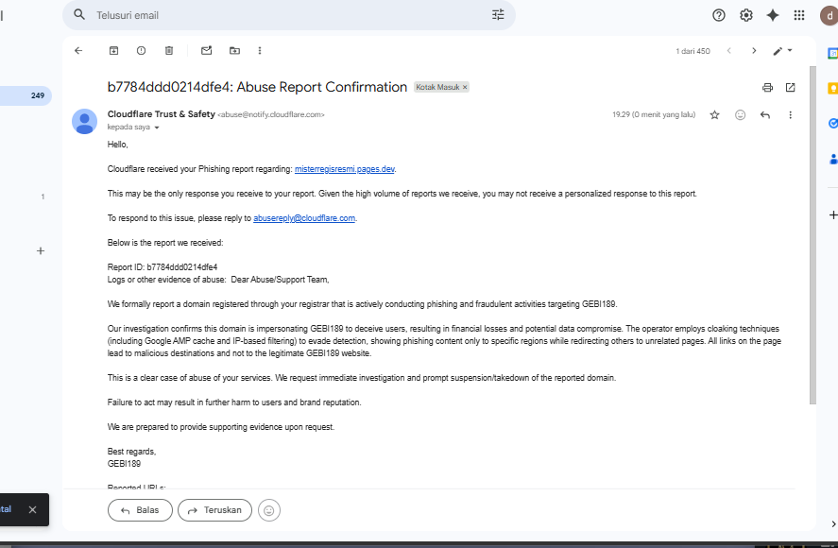Show older email with next arrow
The height and width of the screenshot is (548, 838).
tap(754, 51)
